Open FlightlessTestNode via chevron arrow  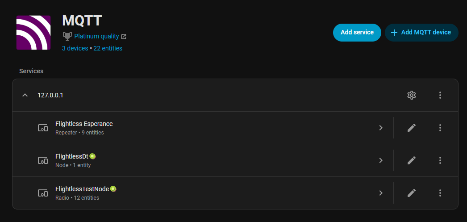point(381,193)
